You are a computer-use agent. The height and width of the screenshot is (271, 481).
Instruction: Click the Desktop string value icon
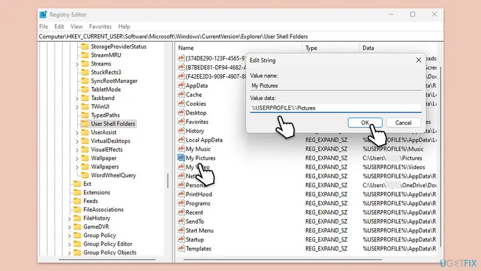pos(181,112)
